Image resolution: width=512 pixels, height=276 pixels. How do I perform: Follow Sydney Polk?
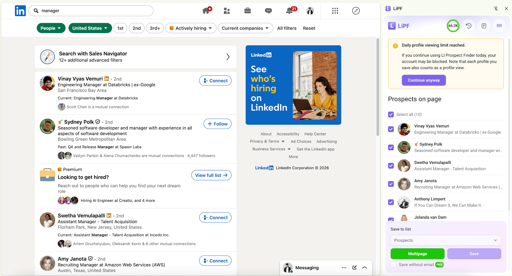coord(217,124)
